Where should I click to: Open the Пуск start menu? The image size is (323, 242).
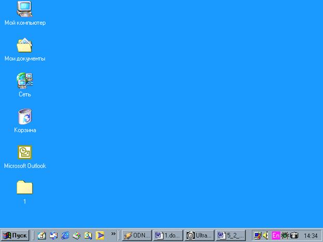coord(15,235)
